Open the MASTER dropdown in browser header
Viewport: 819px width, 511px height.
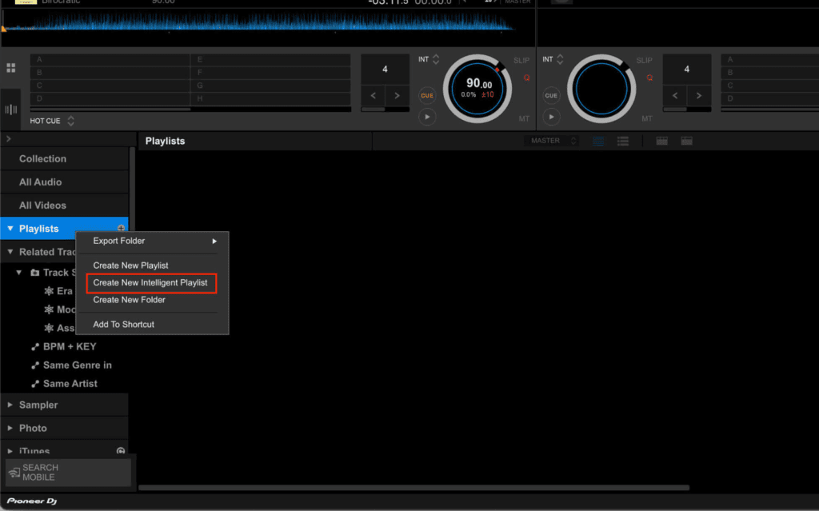(x=551, y=141)
